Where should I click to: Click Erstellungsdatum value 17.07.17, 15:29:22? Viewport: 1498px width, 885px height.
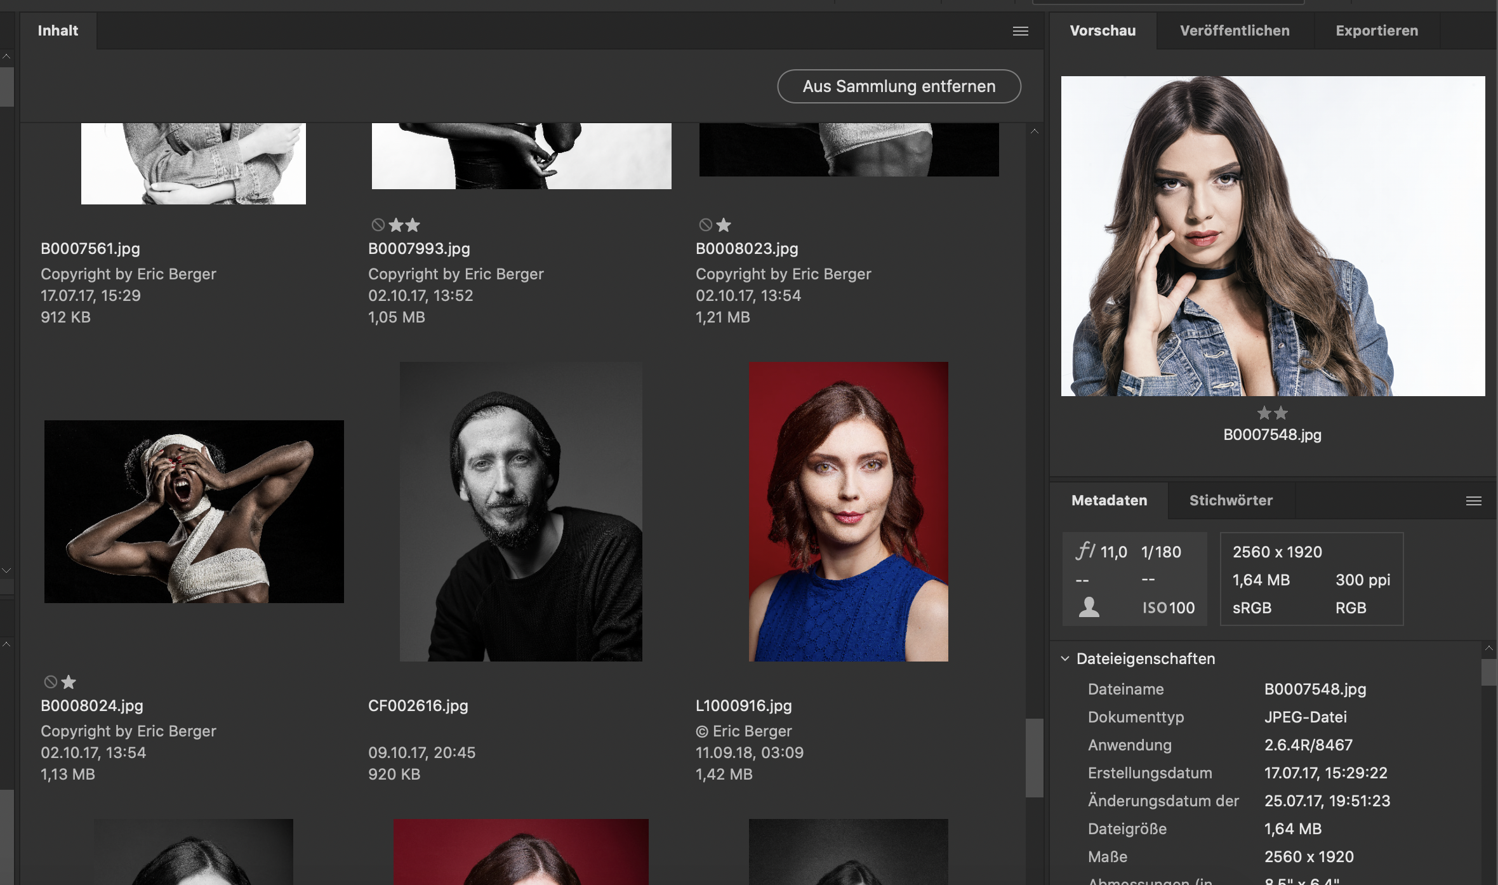[x=1325, y=773]
